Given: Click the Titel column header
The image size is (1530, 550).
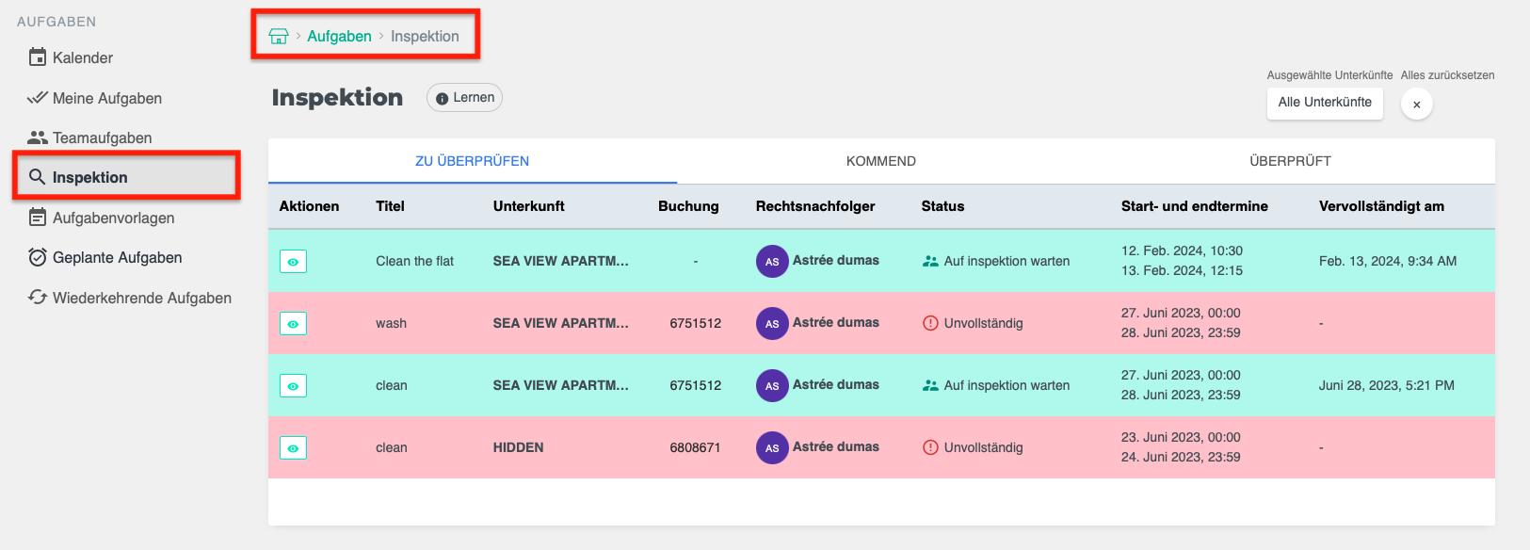Looking at the screenshot, I should 390,206.
